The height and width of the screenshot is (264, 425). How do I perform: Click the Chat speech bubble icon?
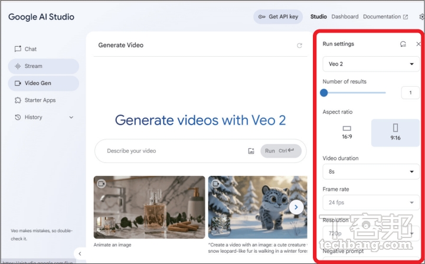coord(18,49)
